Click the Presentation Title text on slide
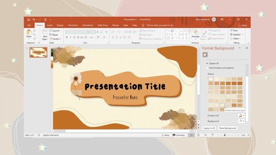 125,87
